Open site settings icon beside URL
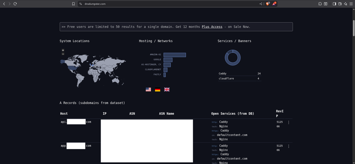The image size is (355, 164). (81, 4)
